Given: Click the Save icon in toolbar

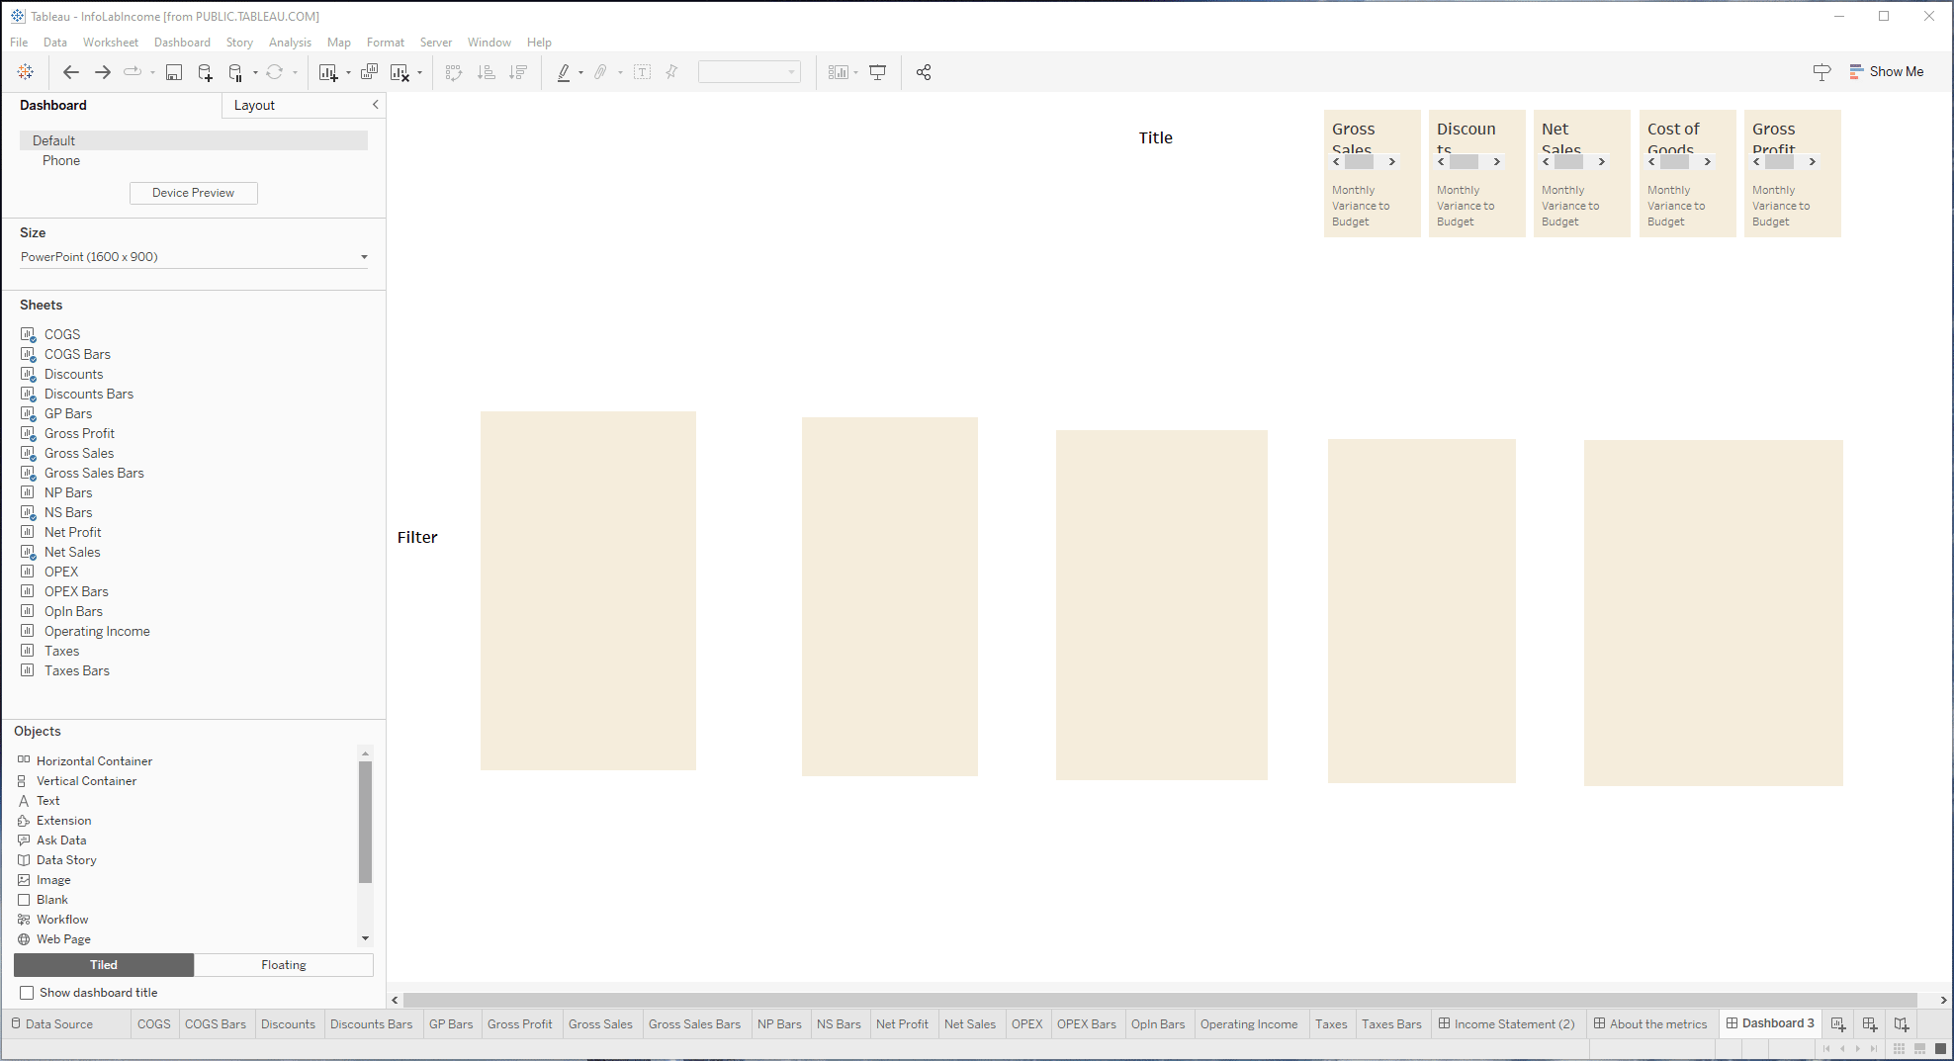Looking at the screenshot, I should pos(174,72).
